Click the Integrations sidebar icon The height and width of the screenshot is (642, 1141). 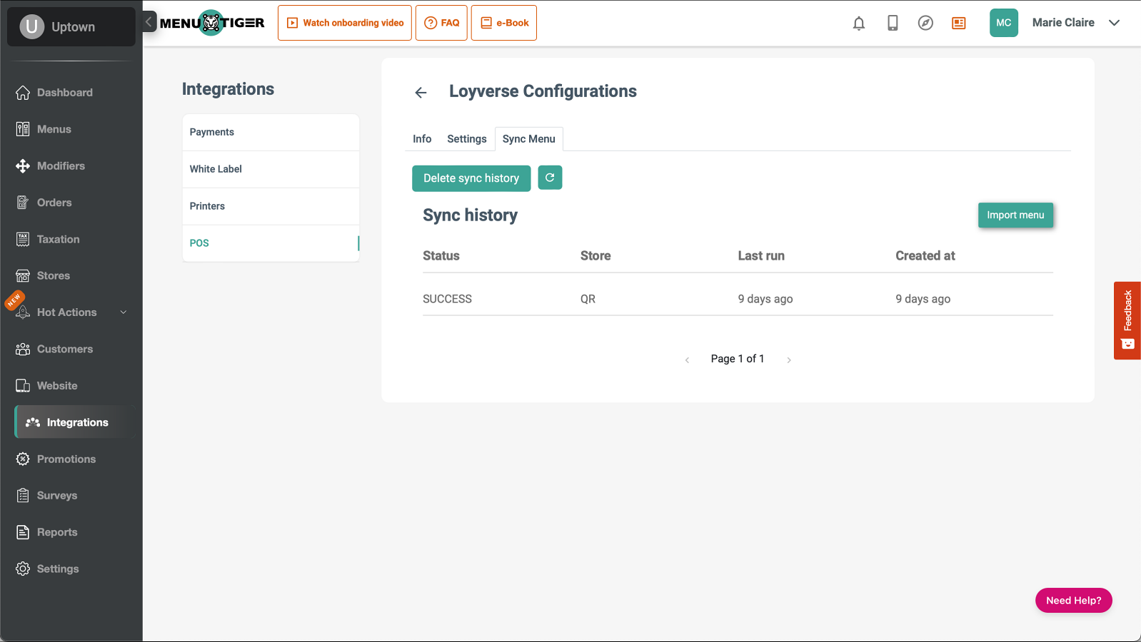pos(33,422)
